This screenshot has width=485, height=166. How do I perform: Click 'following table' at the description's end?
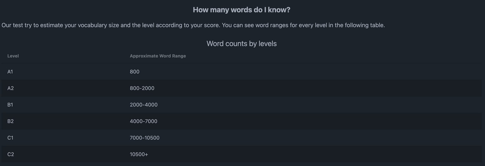[364, 25]
